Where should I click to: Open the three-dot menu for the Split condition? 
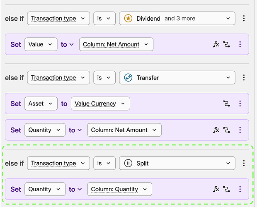244,163
